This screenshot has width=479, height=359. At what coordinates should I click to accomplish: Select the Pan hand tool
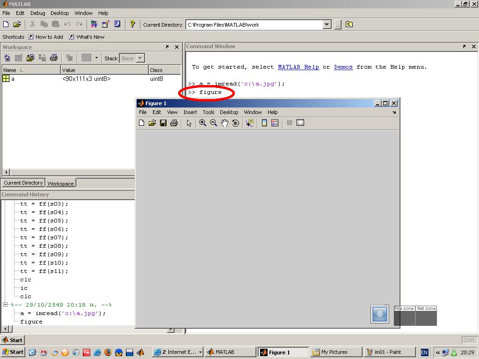pos(225,123)
